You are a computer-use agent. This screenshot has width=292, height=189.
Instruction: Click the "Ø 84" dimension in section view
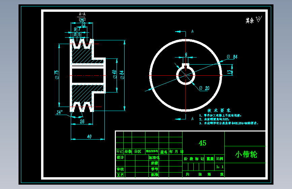(122, 75)
